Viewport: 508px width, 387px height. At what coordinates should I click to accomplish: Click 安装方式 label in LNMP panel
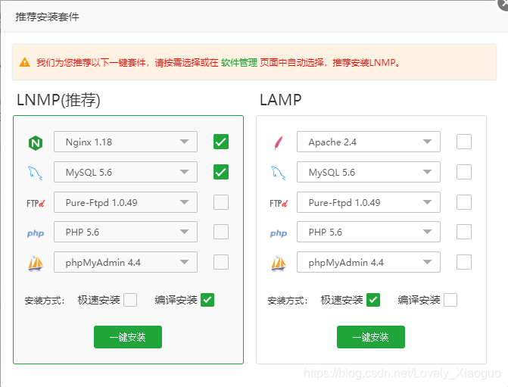click(45, 301)
